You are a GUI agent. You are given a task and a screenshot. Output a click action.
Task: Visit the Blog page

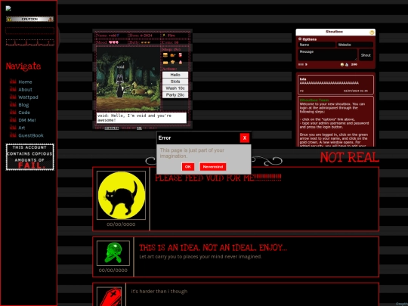pos(23,105)
